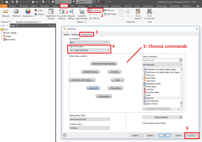Click Find Component binoculars icon
Screen dimensions: 202x142
(150, 12)
